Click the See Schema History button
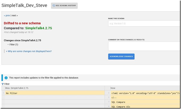The height and width of the screenshot is (109, 181). coord(64,6)
